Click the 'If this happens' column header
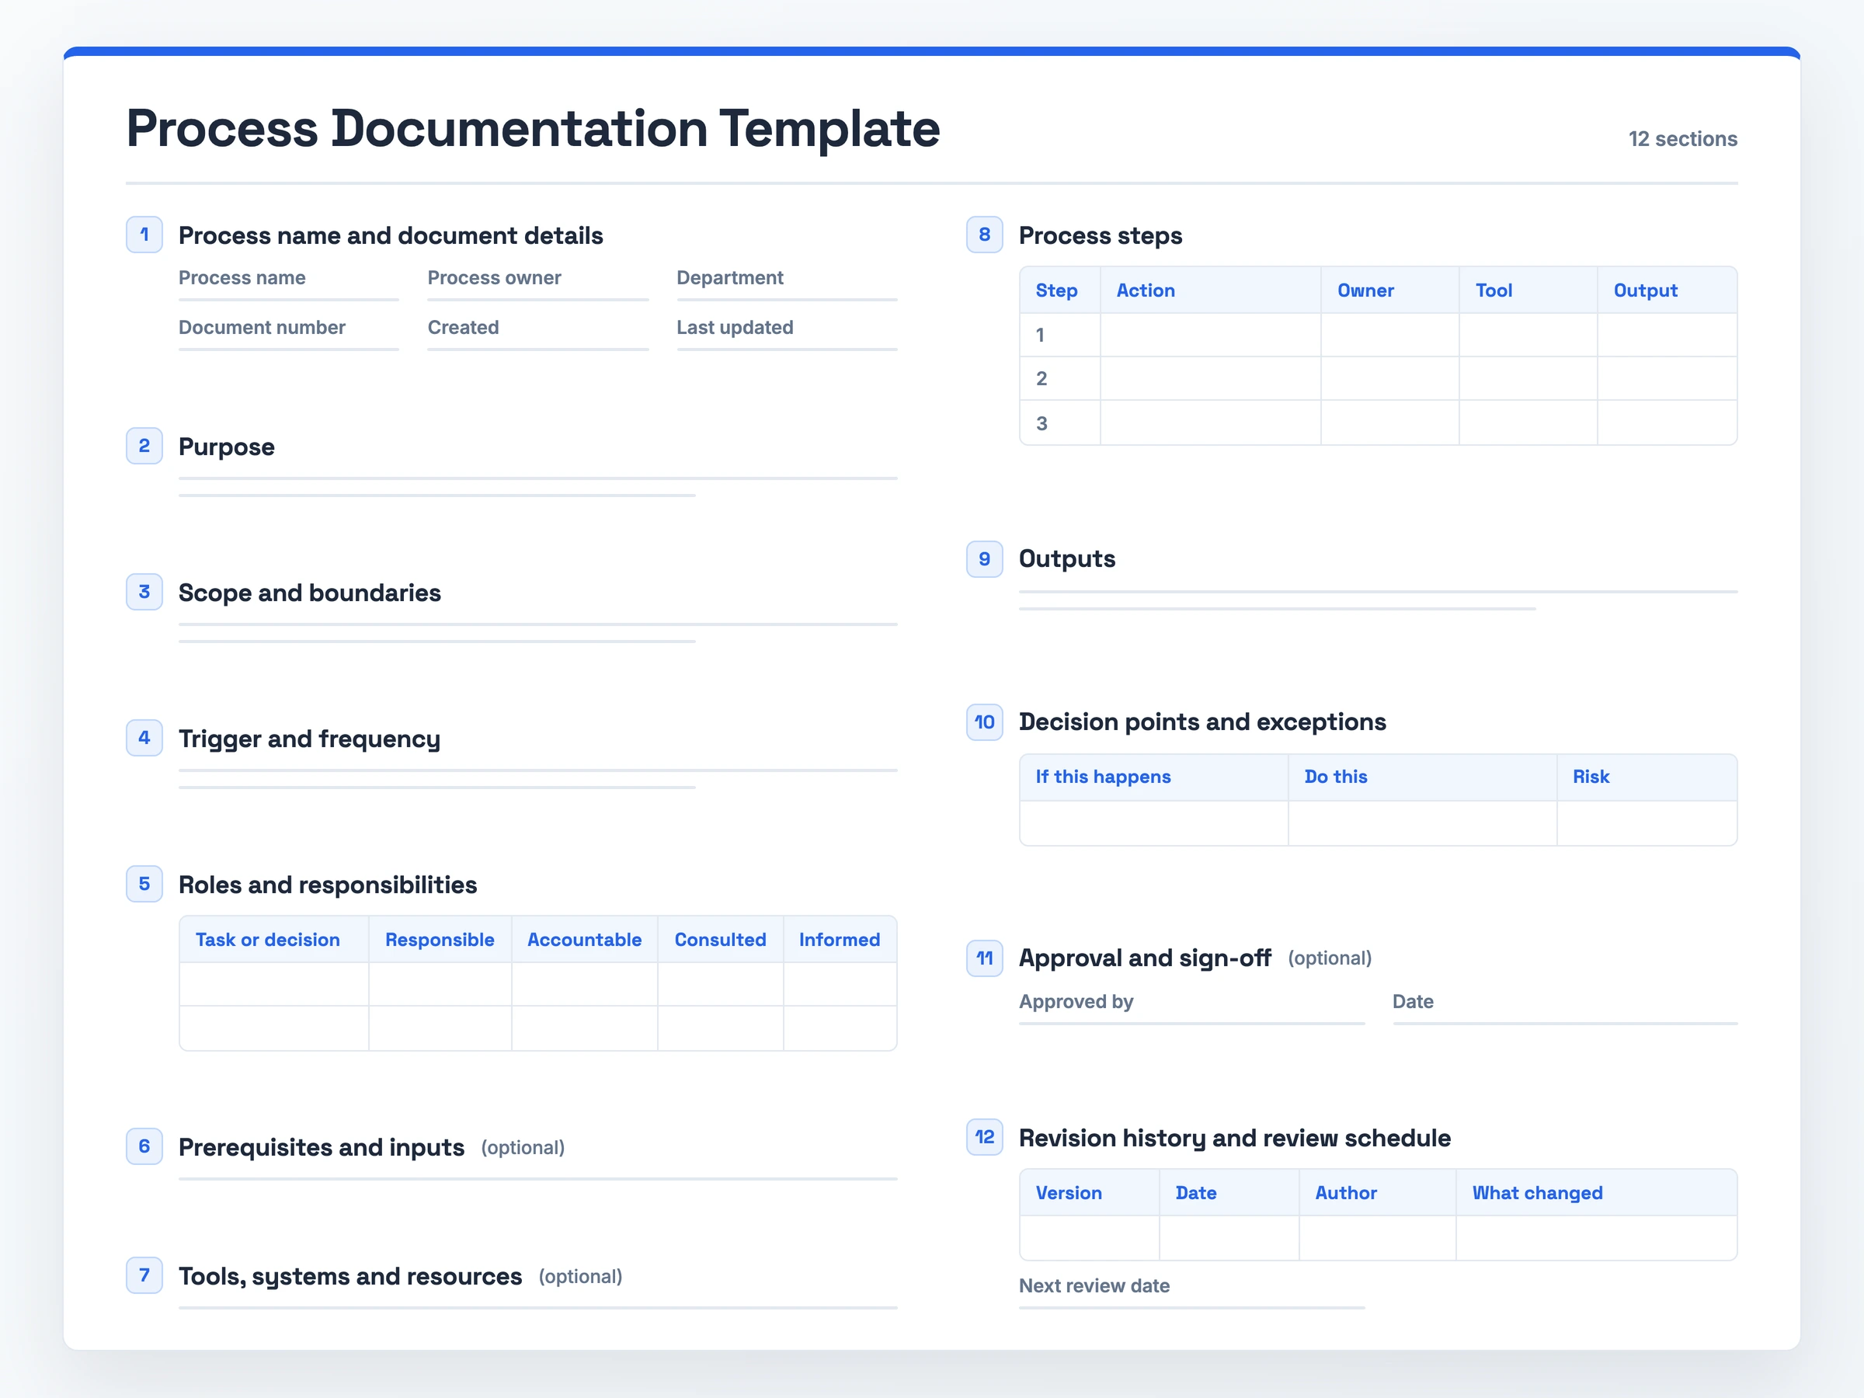 tap(1153, 777)
